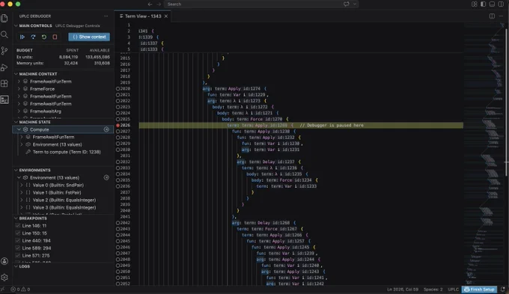Click the green restart debugger control
Viewport: 509px width, 294px height.
pyautogui.click(x=44, y=37)
